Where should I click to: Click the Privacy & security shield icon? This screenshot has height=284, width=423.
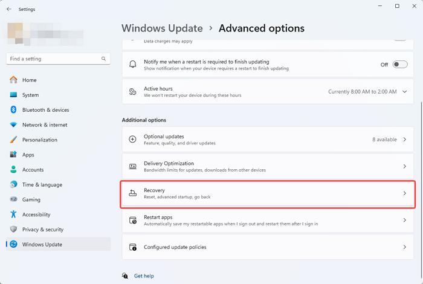[13, 230]
